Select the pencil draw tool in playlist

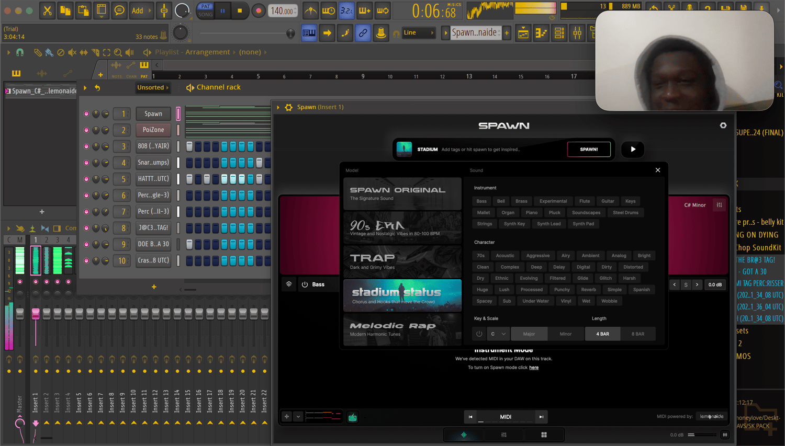coord(38,52)
